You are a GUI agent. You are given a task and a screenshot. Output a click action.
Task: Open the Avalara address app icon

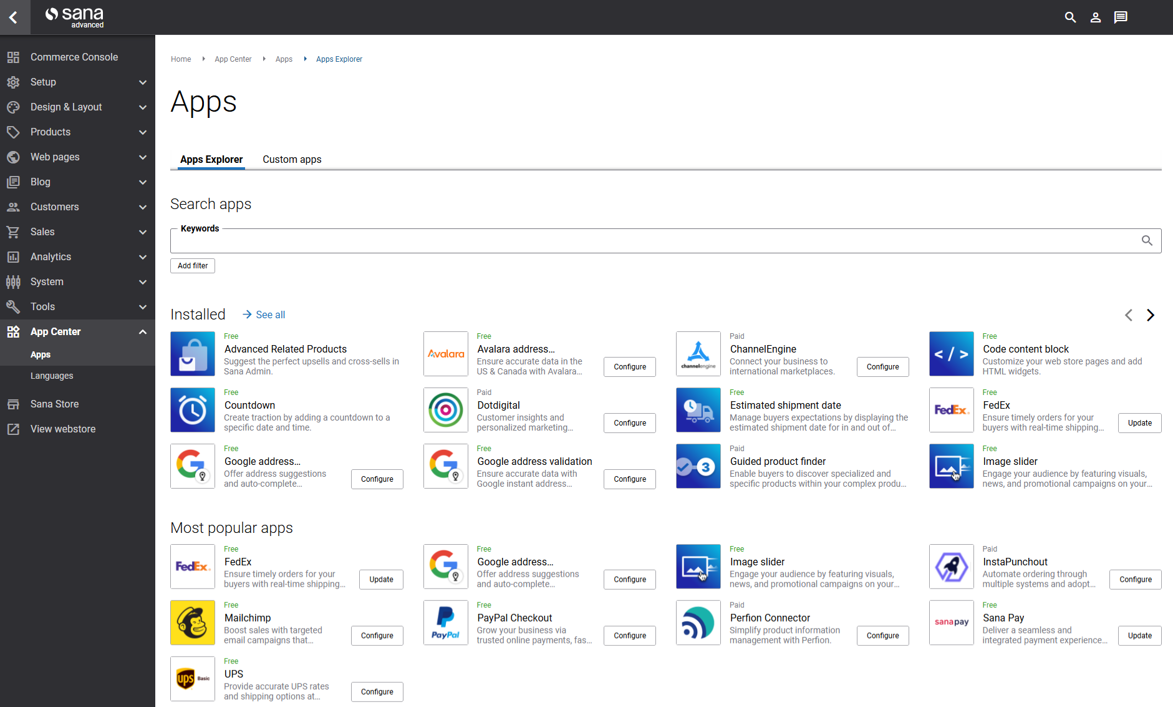(x=445, y=354)
